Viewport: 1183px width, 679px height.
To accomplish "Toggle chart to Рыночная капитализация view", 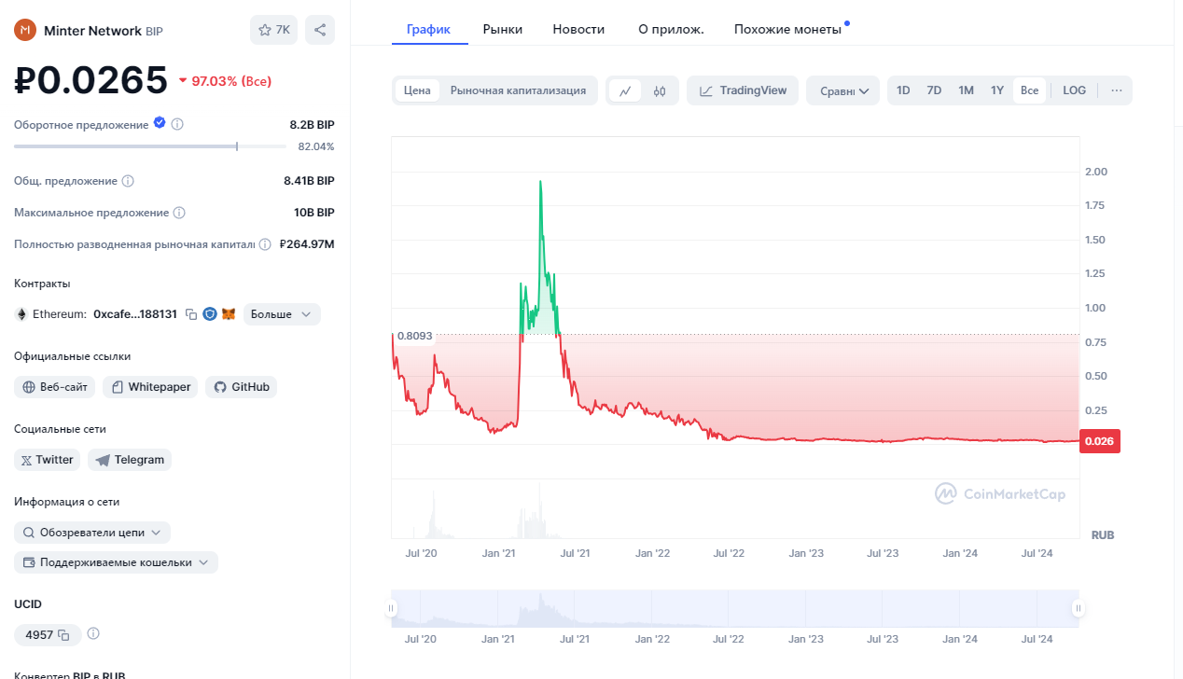I will 518,90.
